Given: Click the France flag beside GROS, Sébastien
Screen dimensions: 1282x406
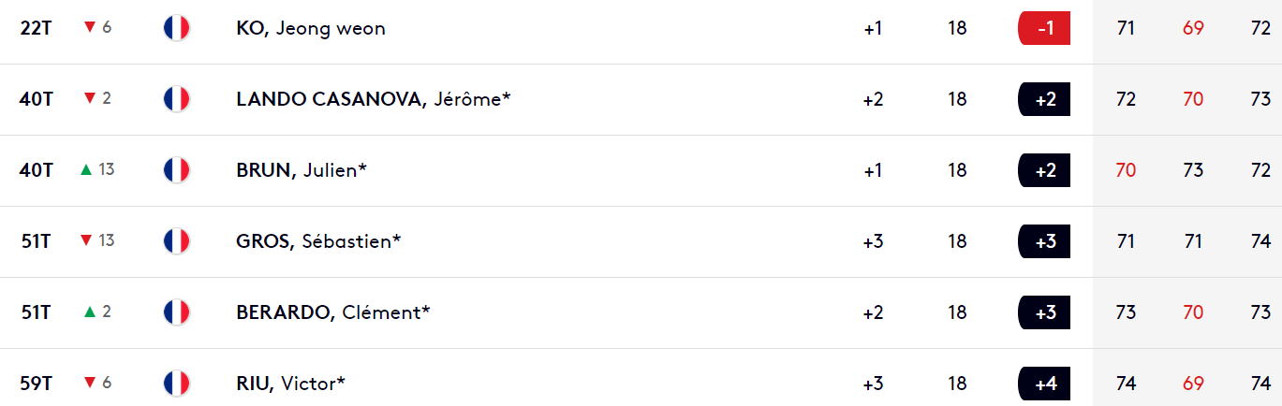Looking at the screenshot, I should tap(176, 240).
